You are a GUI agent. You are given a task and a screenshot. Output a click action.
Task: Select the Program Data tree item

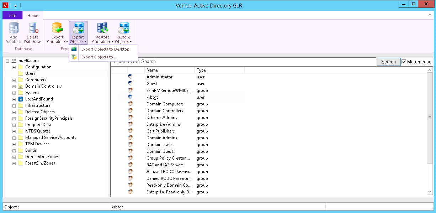tap(38, 125)
